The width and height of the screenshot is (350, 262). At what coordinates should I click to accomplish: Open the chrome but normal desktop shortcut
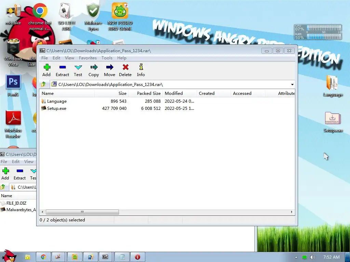pyautogui.click(x=40, y=17)
